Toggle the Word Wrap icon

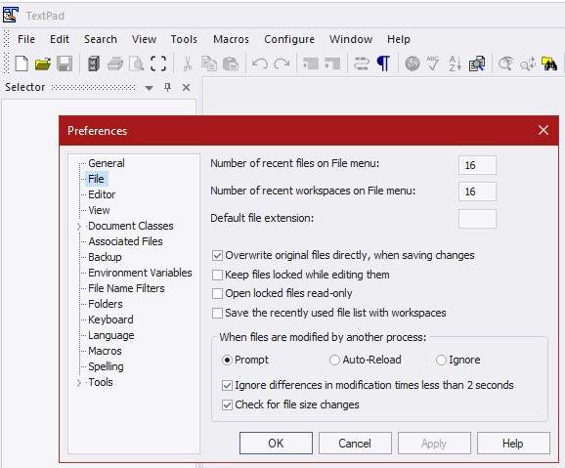tap(362, 64)
